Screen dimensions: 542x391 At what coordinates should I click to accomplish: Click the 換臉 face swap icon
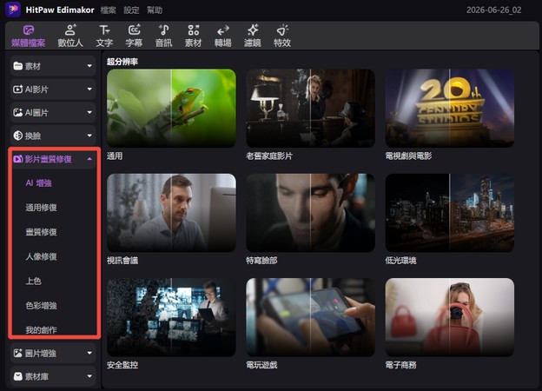[17, 136]
